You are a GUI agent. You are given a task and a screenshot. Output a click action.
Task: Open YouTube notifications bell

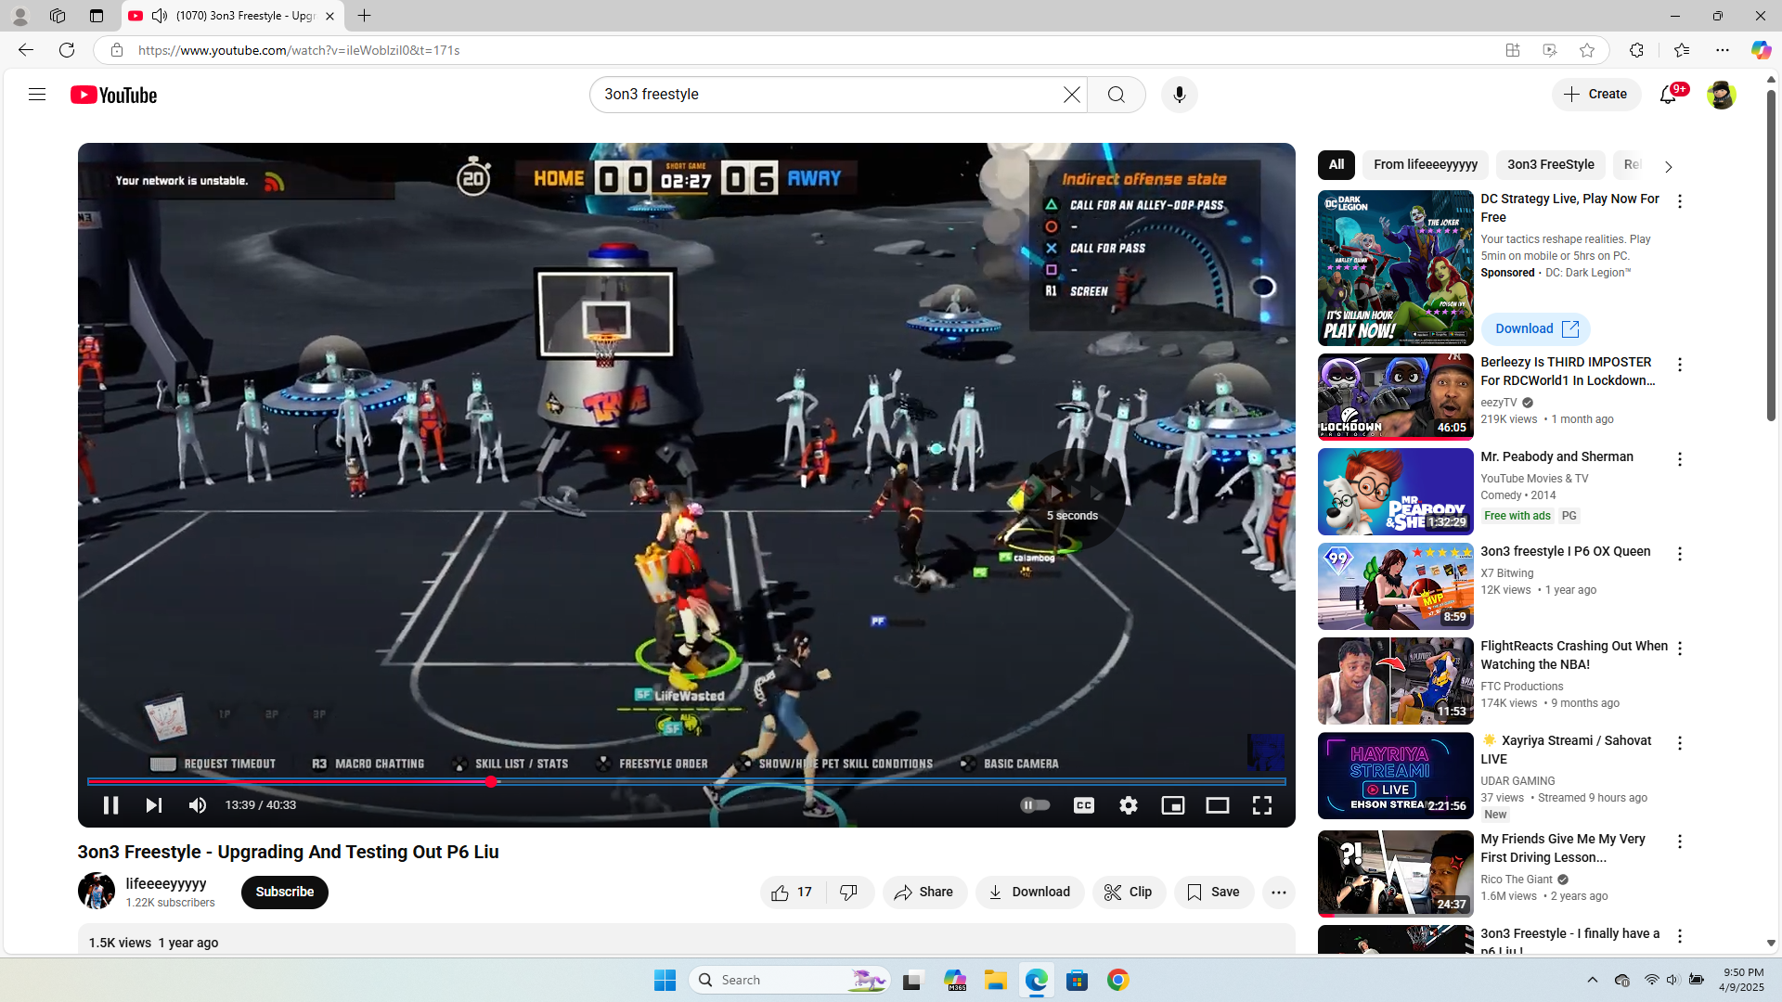[x=1668, y=95]
